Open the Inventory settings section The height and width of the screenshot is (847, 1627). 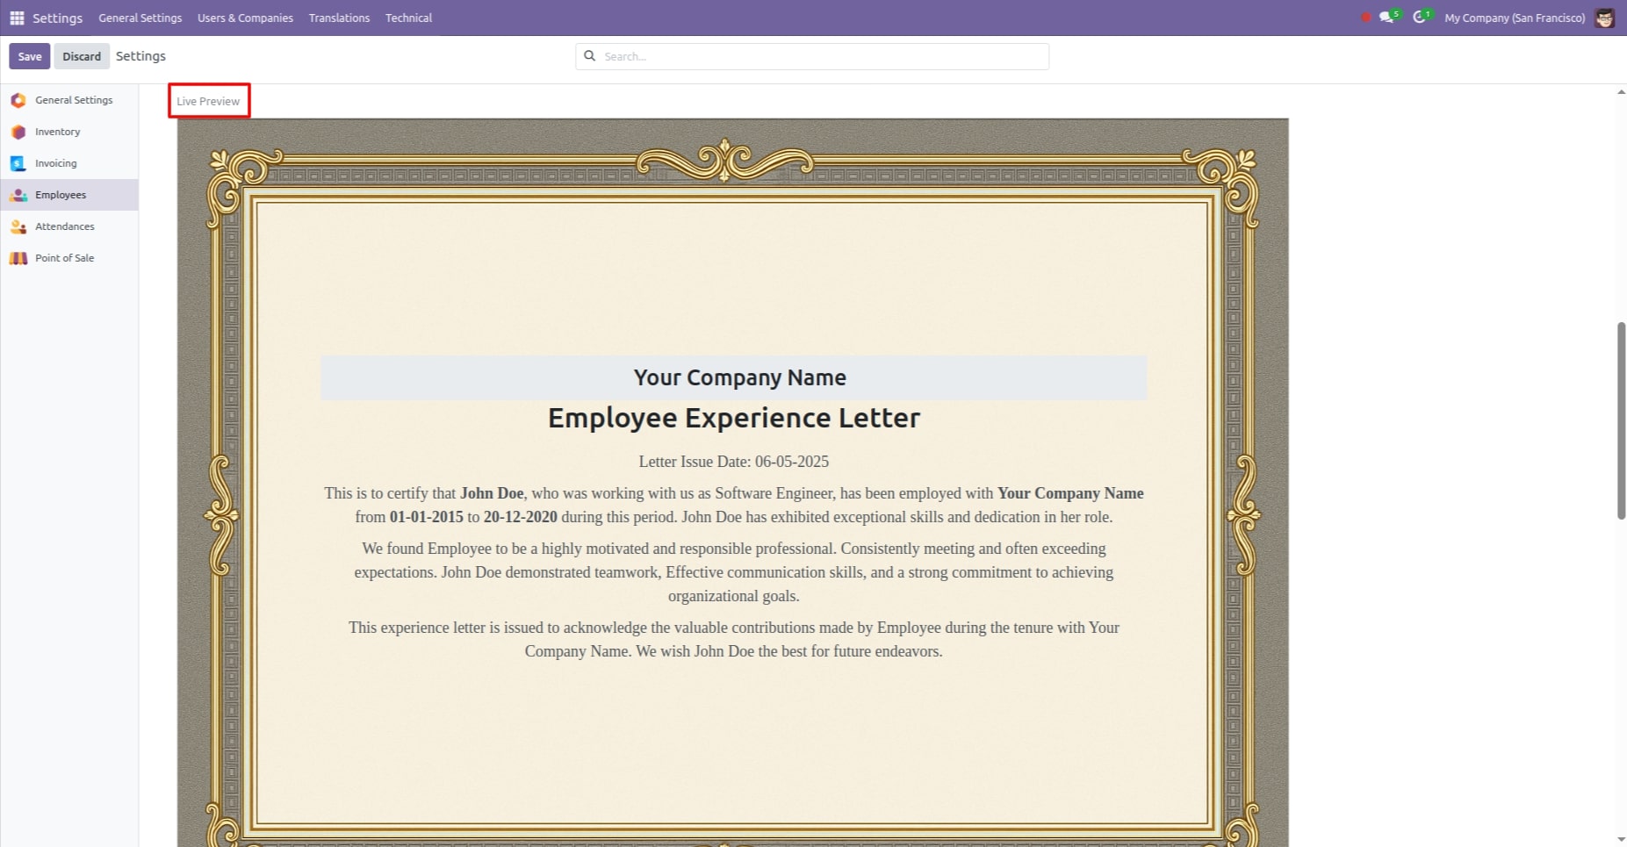pos(57,131)
